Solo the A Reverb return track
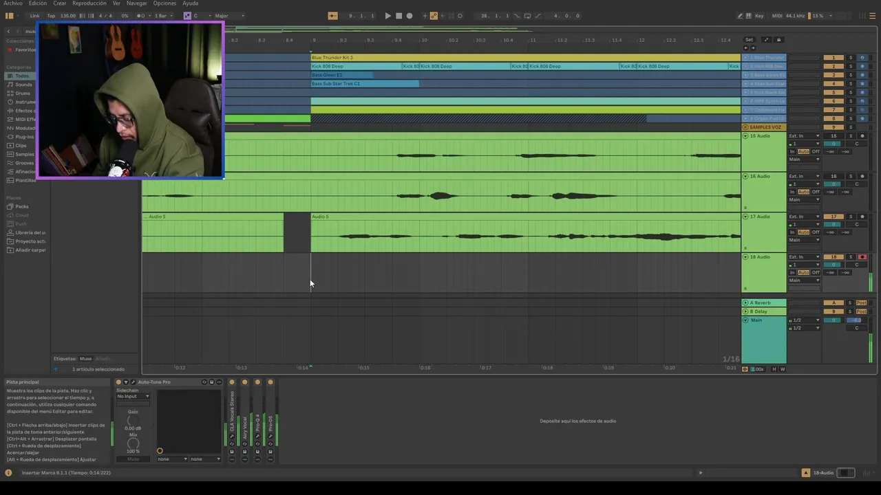881x495 pixels. (x=850, y=303)
